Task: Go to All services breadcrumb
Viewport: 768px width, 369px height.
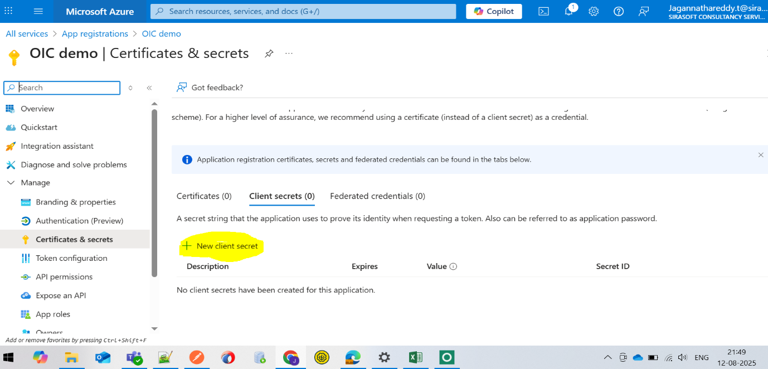Action: pyautogui.click(x=27, y=33)
